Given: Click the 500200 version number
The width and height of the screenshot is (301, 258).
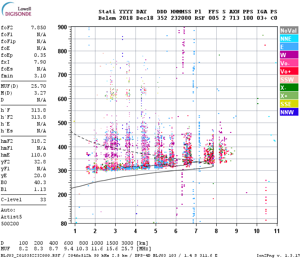Looking at the screenshot, I should (10, 224).
